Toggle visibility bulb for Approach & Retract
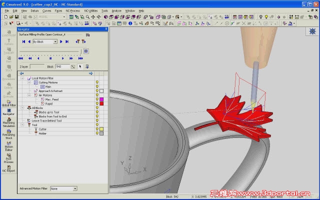 [97, 91]
